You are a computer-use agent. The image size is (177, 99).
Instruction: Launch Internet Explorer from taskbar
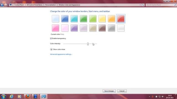point(12,97)
